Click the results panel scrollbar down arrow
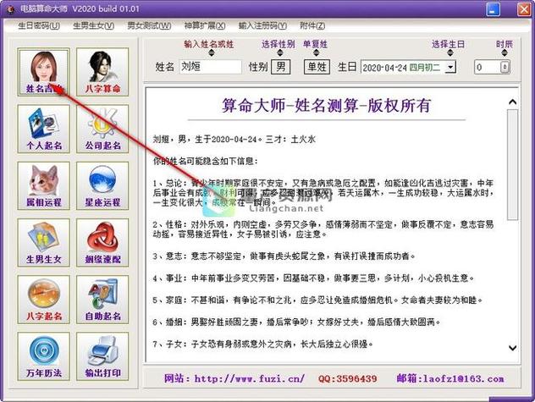 (513, 348)
